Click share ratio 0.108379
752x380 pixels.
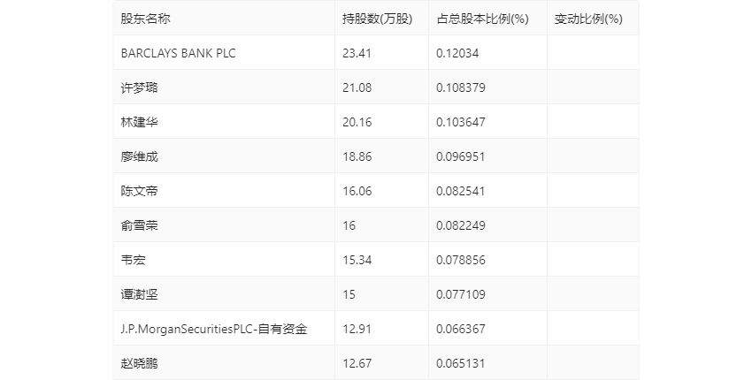(461, 87)
